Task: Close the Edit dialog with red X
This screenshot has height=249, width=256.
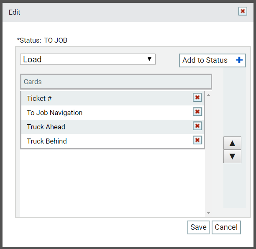Action: (243, 11)
